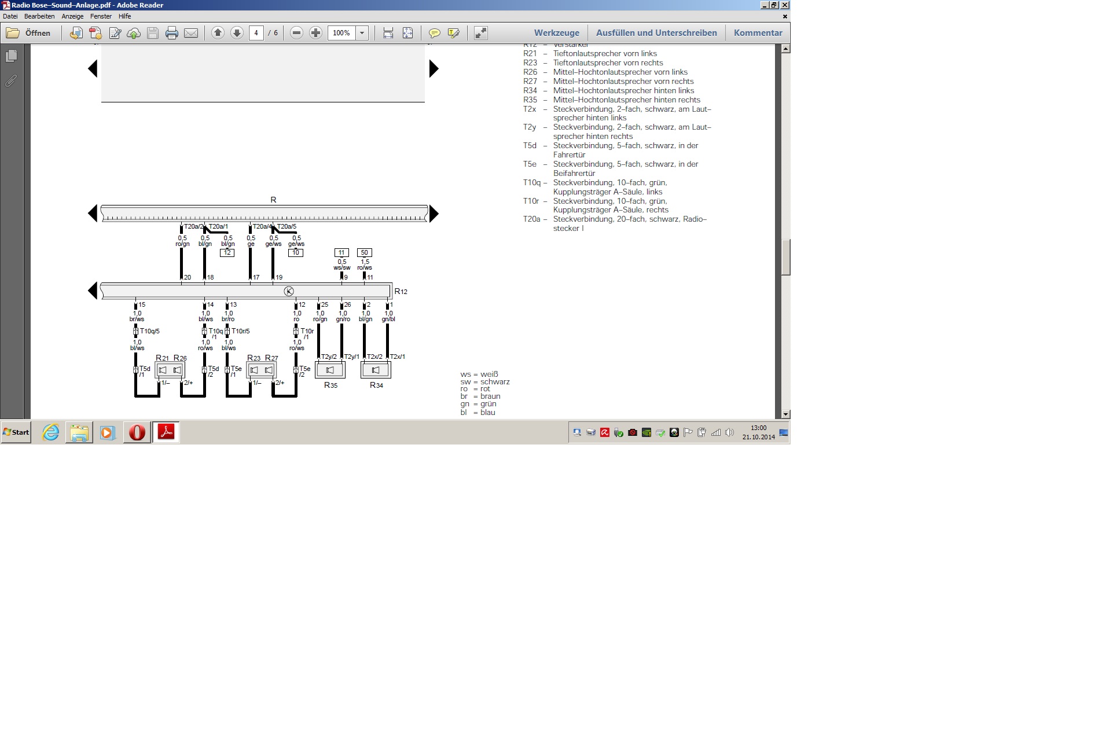Viewport: 1113px width, 742px height.
Task: Open the Action Center flag tray icon
Action: 688,432
